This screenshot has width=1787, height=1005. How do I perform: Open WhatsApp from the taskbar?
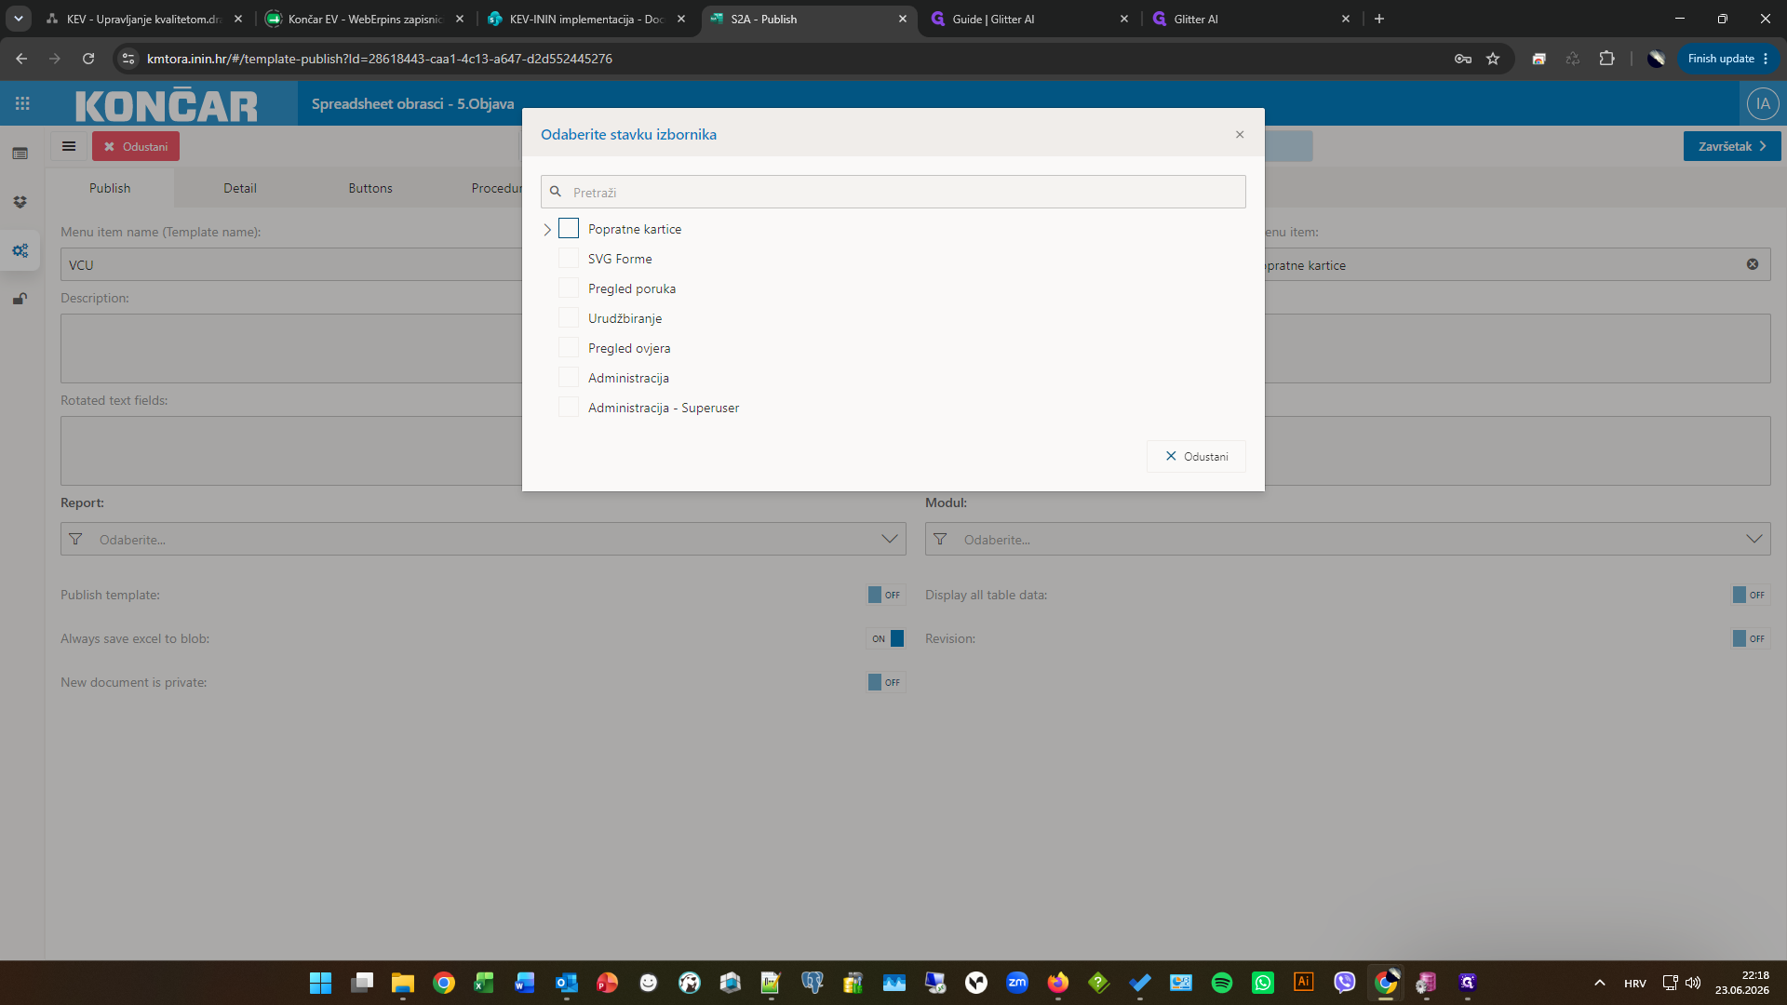tap(1263, 983)
